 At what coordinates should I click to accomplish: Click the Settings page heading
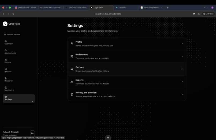coord(75,26)
